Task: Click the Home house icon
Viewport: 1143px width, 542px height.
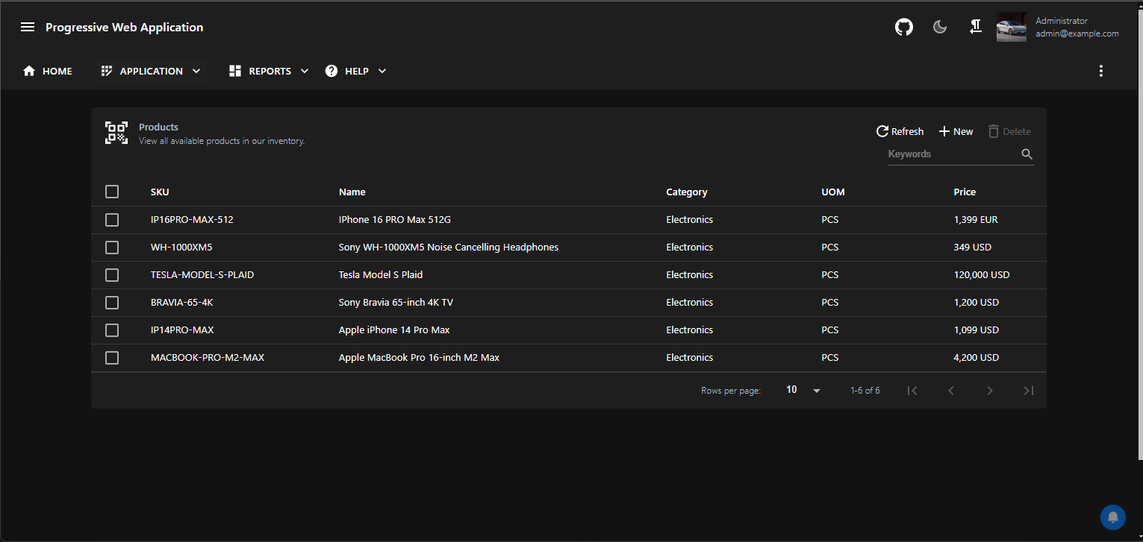Action: coord(29,71)
